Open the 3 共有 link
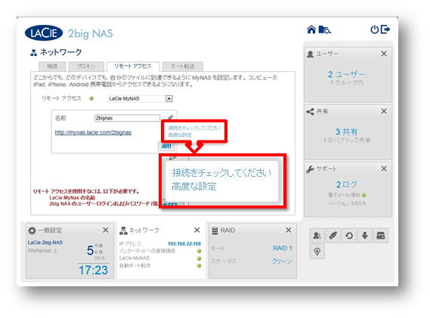The width and height of the screenshot is (430, 318). click(x=347, y=132)
